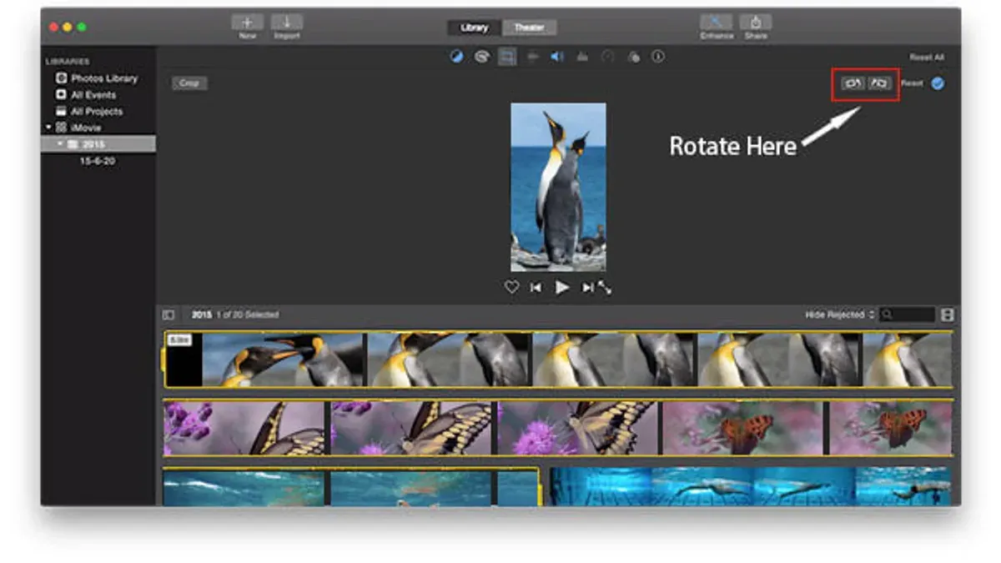This screenshot has width=1001, height=563.
Task: Open the speed adjustment dial
Action: [607, 57]
